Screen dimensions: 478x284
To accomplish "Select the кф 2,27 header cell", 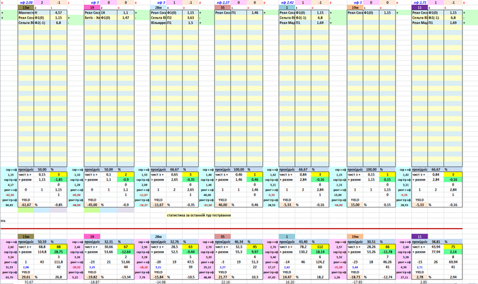I will (x=224, y=3).
